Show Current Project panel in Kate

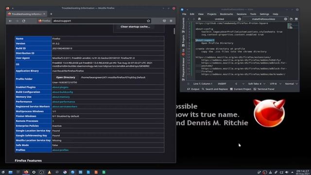[241, 89]
